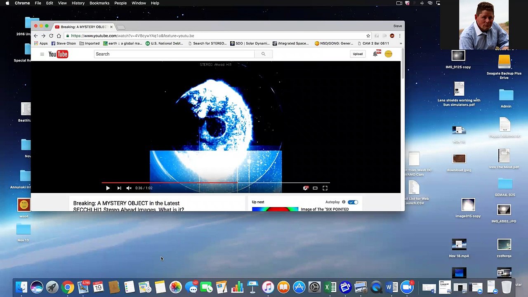This screenshot has height=297, width=528.
Task: Open YouTube hamburger guide menu
Action: [42, 54]
